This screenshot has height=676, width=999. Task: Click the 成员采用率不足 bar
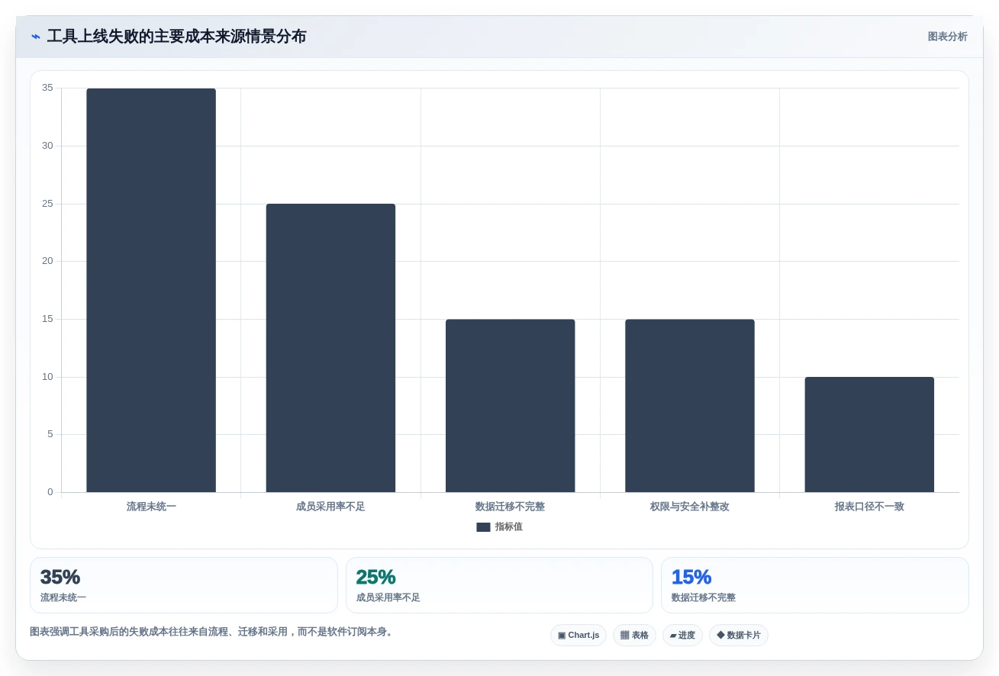pyautogui.click(x=330, y=348)
